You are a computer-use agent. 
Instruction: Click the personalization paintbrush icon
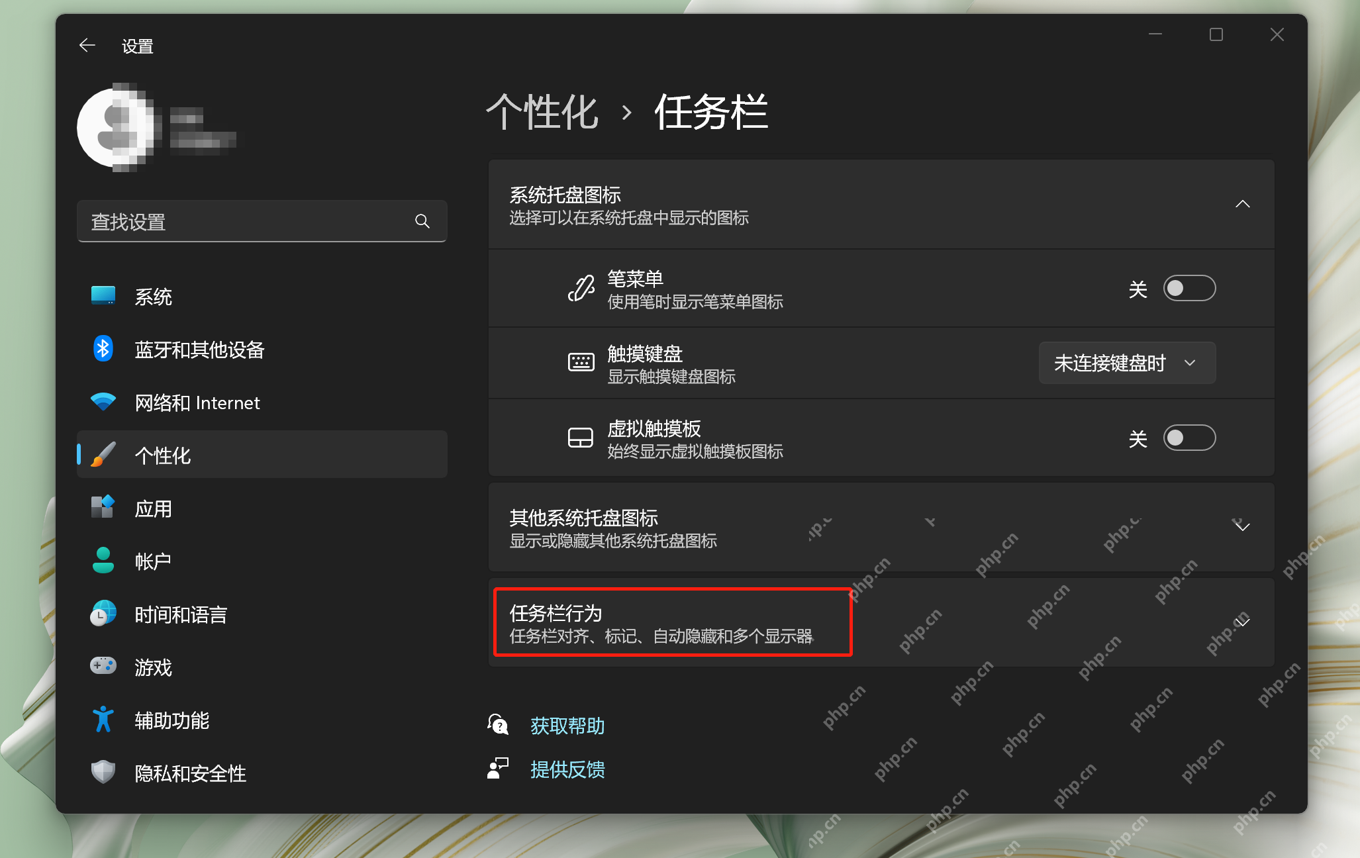tap(103, 455)
